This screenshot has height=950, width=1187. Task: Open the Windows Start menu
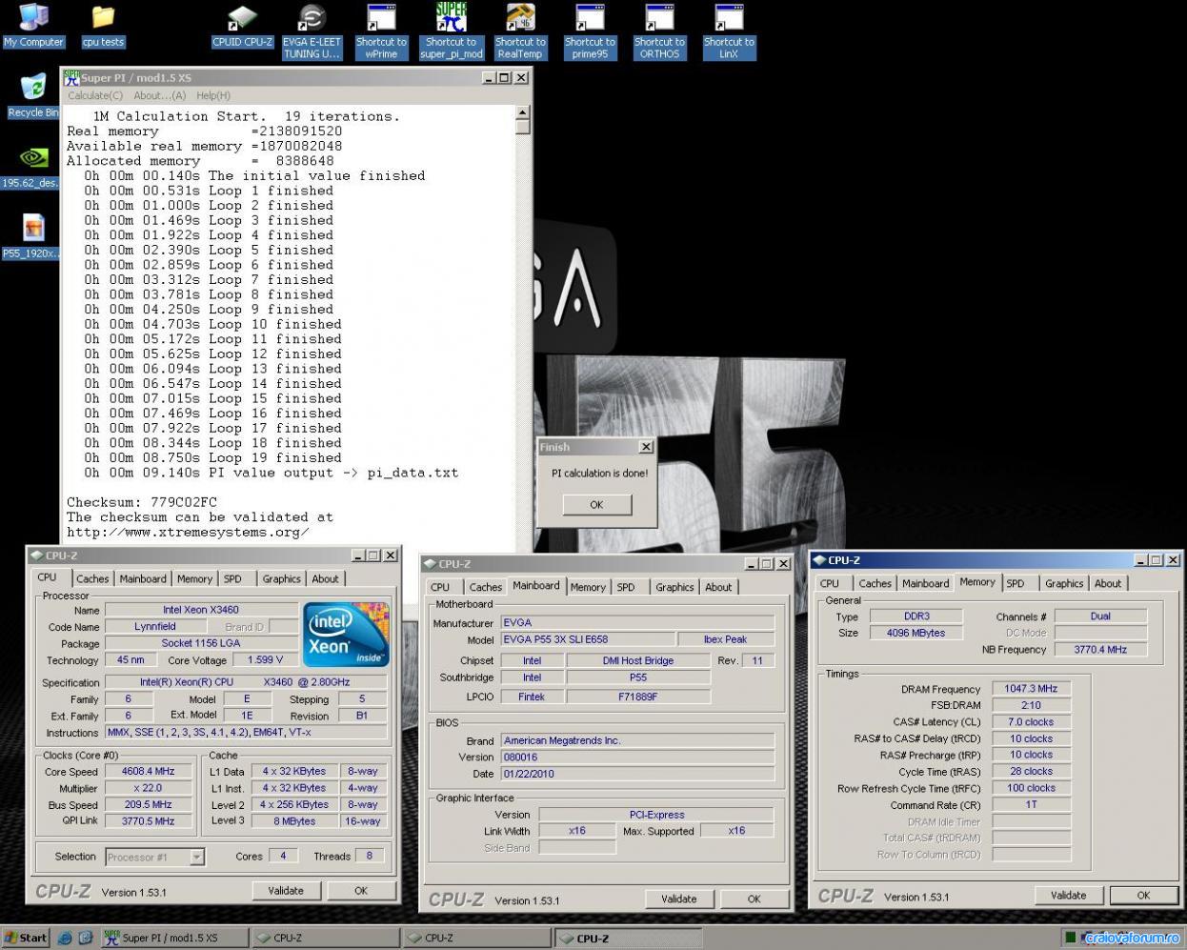(x=26, y=938)
